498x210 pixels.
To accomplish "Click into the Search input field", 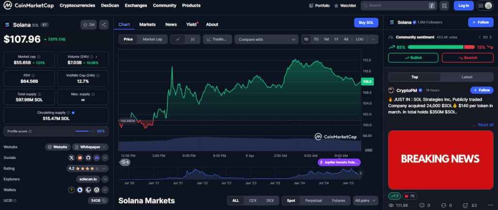I will [399, 6].
